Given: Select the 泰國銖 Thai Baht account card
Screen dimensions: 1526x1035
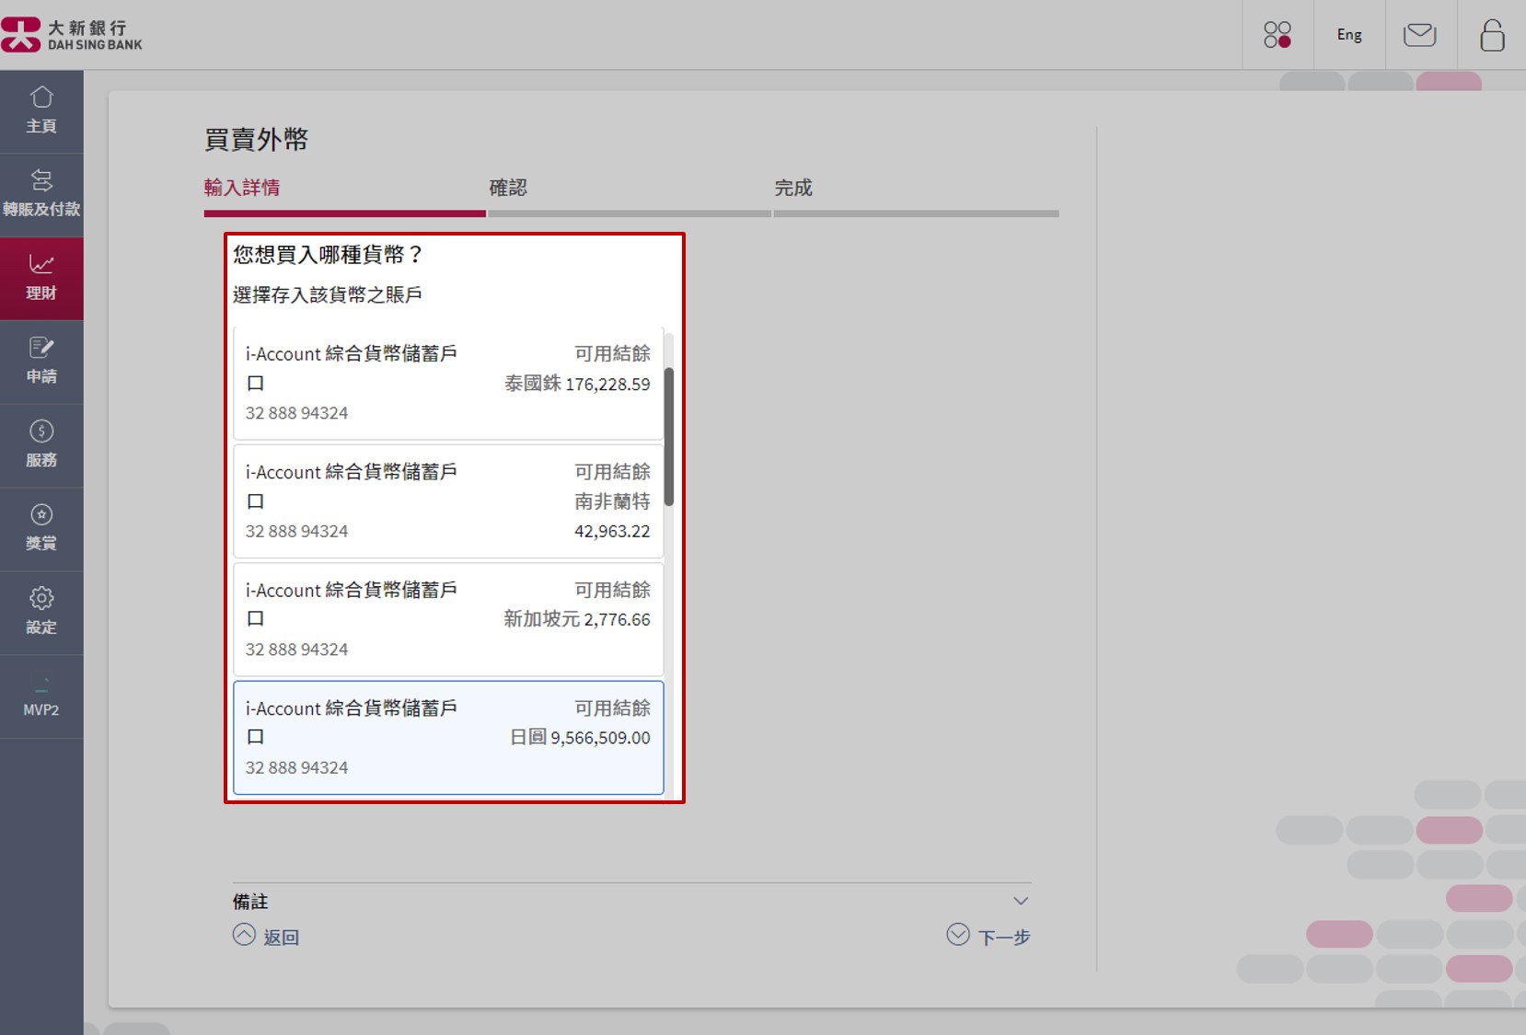Looking at the screenshot, I should pos(448,383).
